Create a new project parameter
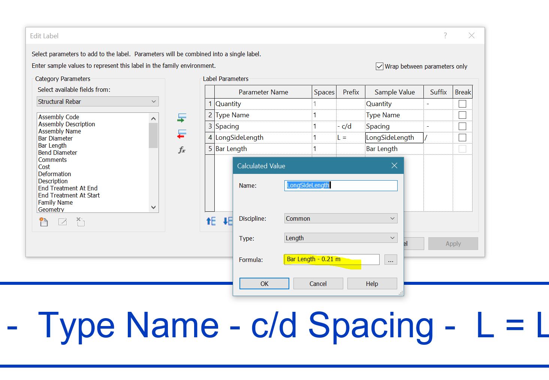The image size is (549, 380). 43,222
